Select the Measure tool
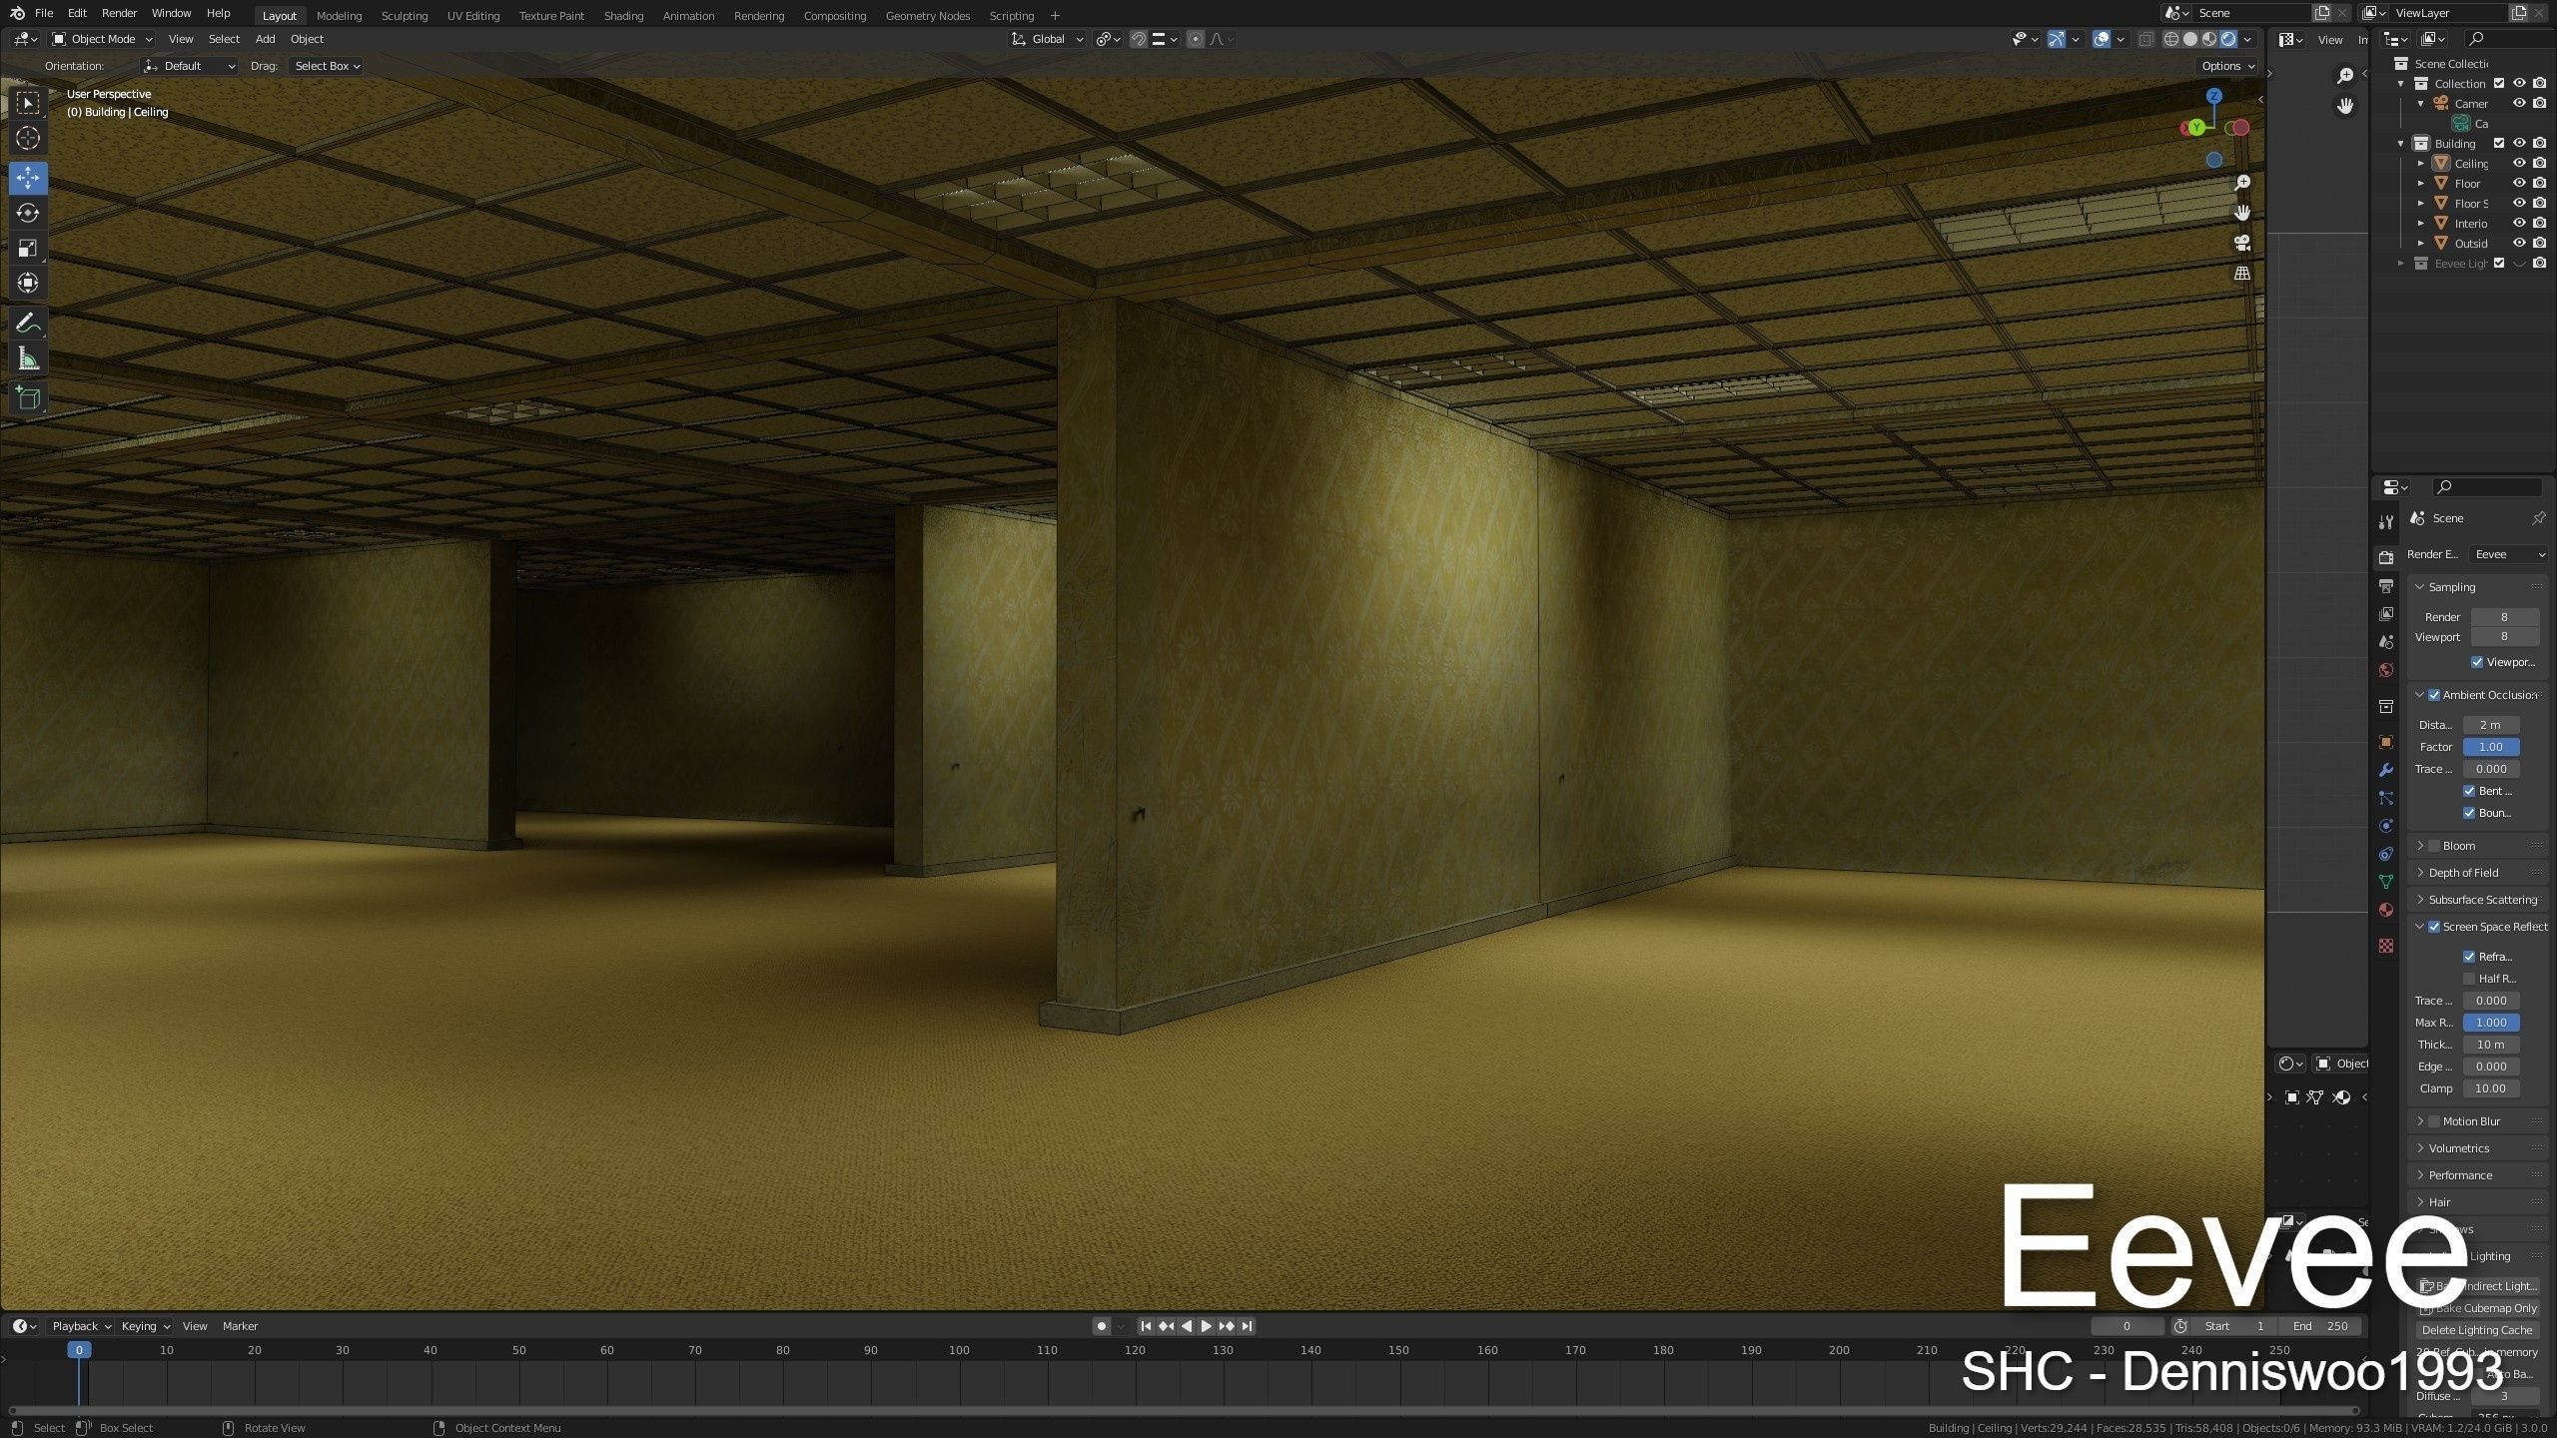 (28, 359)
